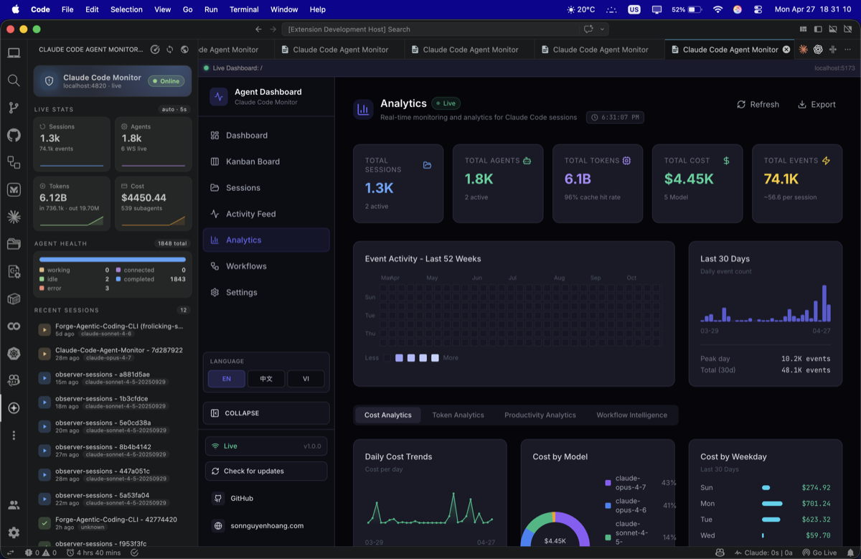The image size is (861, 559).
Task: Click the ChatGPT icon in editor tab bar
Action: coord(818,50)
